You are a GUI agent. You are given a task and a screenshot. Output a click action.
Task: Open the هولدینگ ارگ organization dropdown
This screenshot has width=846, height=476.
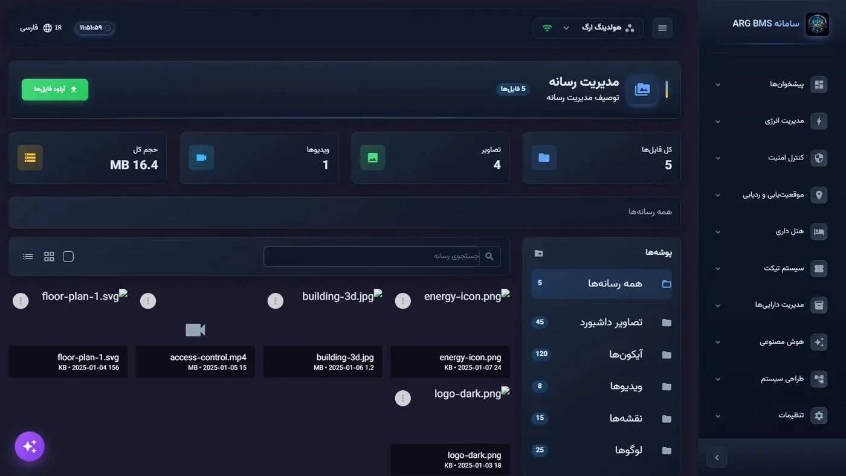[x=589, y=28]
